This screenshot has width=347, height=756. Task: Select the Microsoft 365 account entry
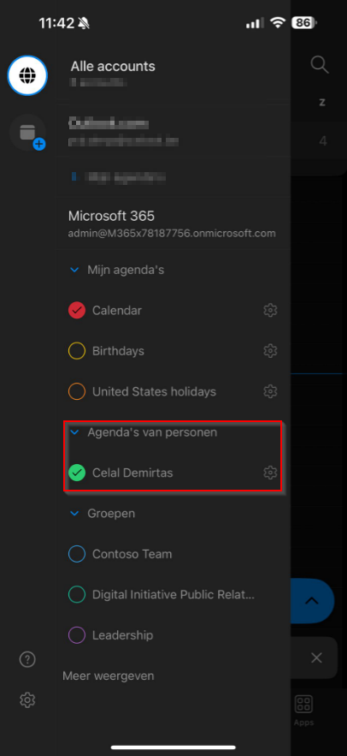tap(173, 223)
